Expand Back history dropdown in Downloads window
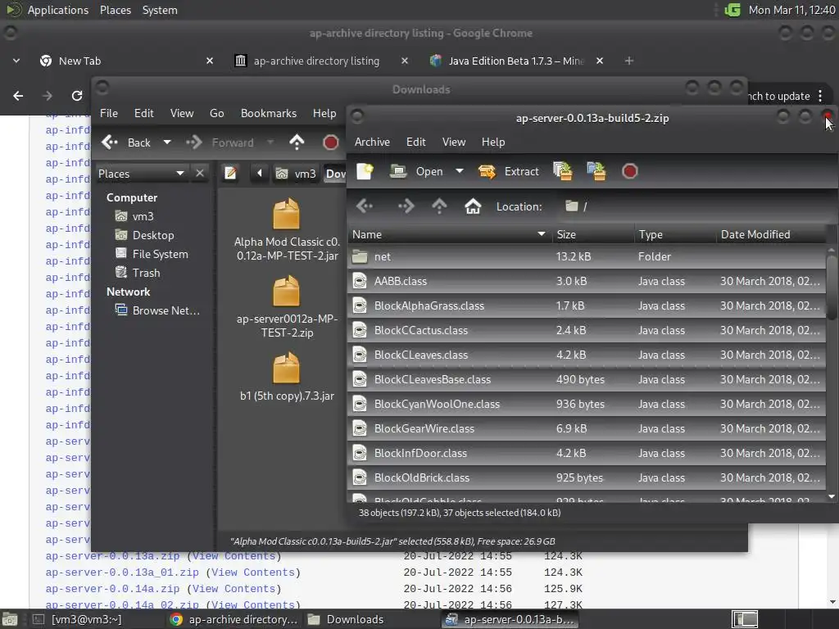This screenshot has width=839, height=629. tap(167, 143)
